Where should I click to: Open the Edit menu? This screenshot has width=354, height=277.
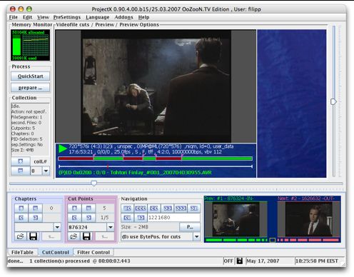pyautogui.click(x=27, y=17)
